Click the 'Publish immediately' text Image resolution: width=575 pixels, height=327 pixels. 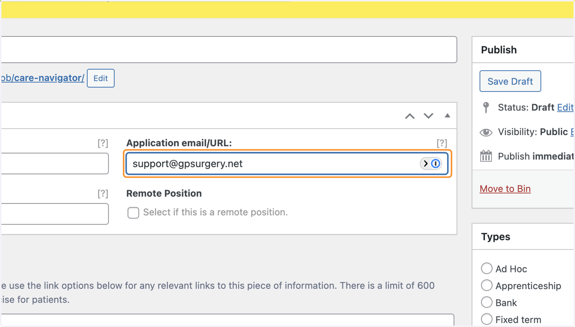(536, 156)
